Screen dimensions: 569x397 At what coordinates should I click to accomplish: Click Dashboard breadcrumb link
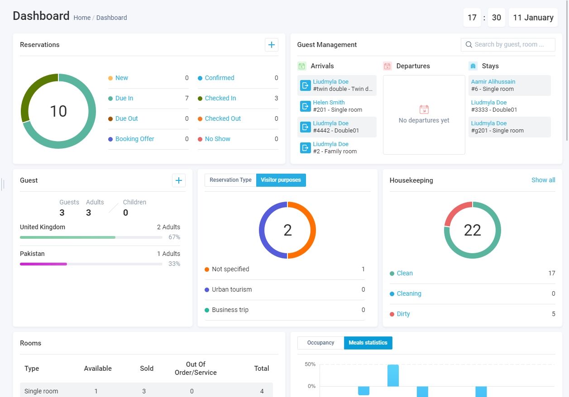(x=111, y=18)
